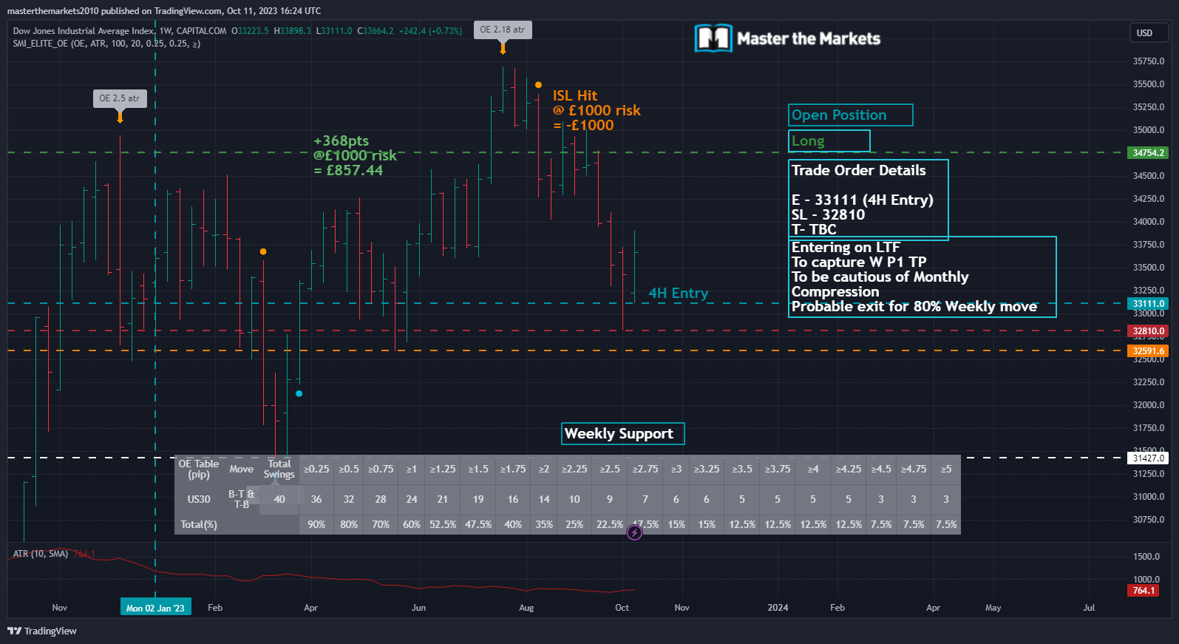
Task: Select the Open Position text box
Action: point(850,115)
